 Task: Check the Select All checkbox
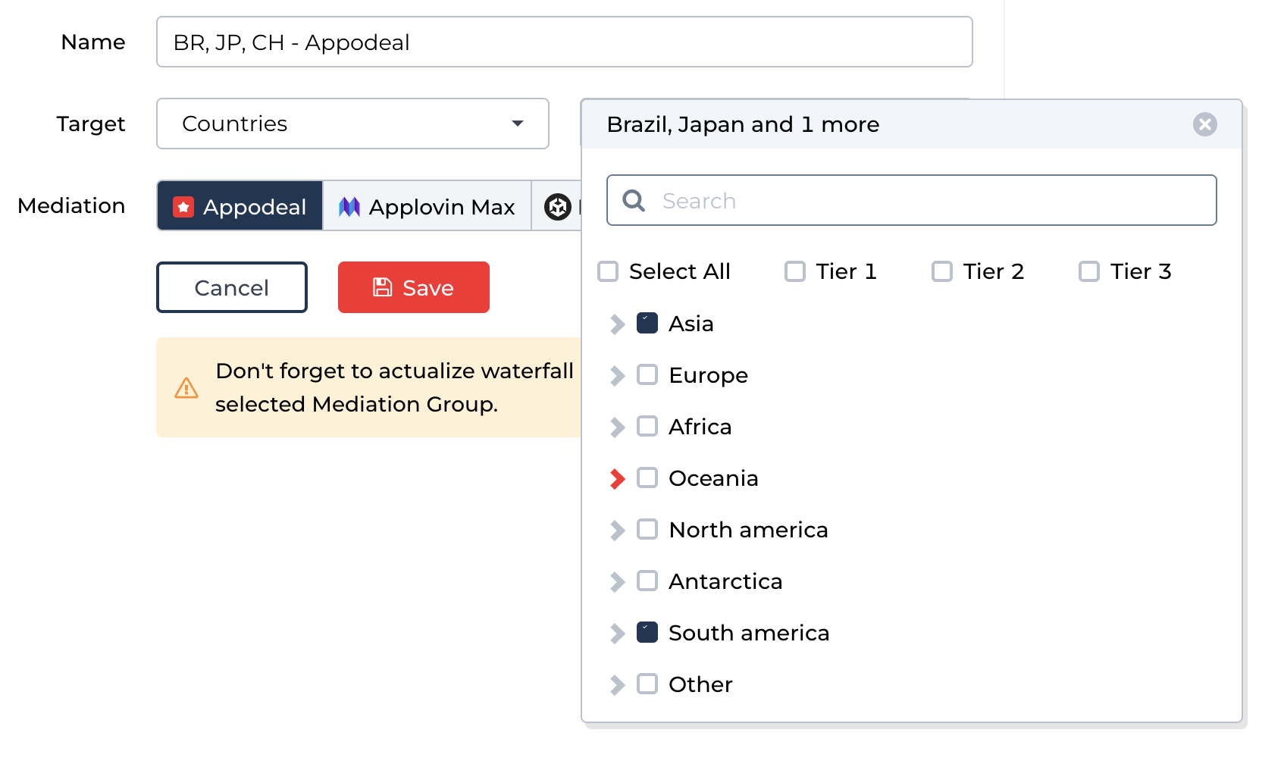click(x=608, y=271)
